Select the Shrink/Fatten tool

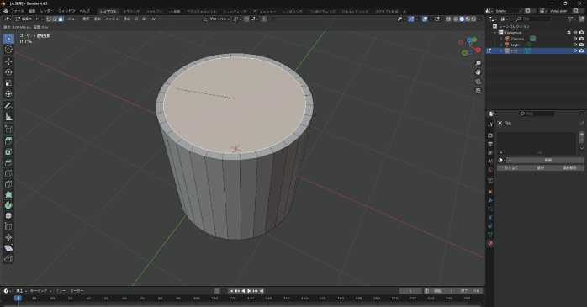point(8,237)
